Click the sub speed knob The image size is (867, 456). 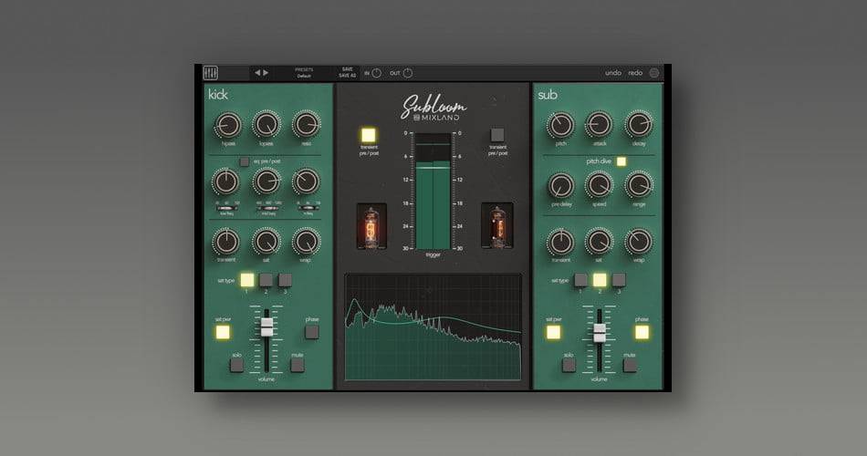[x=600, y=186]
